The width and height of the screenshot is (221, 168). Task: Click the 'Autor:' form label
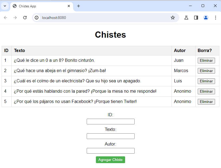[x=110, y=144]
